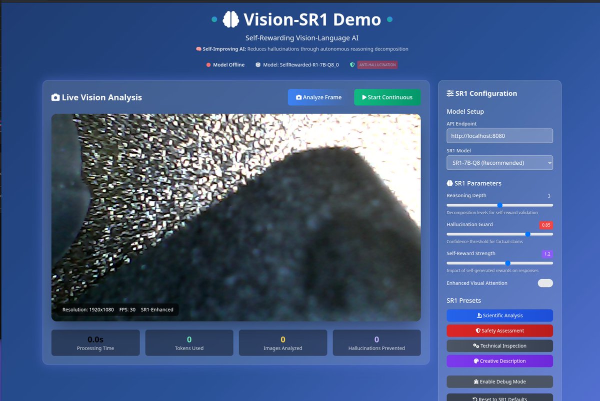Click the live camera video feed
Image resolution: width=600 pixels, height=401 pixels.
[236, 217]
